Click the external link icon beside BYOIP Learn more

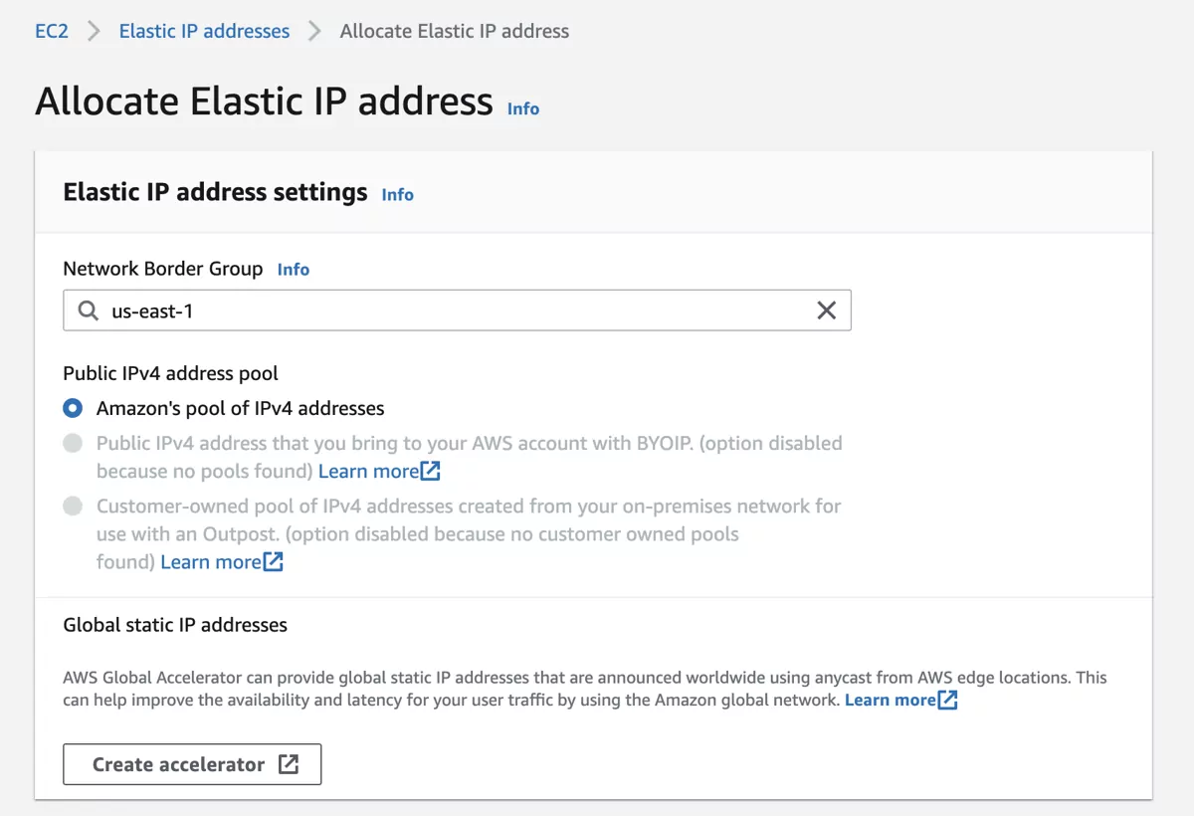tap(431, 470)
